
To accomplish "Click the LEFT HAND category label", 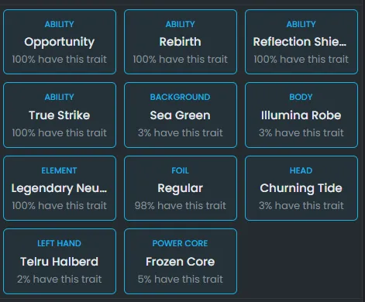I will pos(59,243).
